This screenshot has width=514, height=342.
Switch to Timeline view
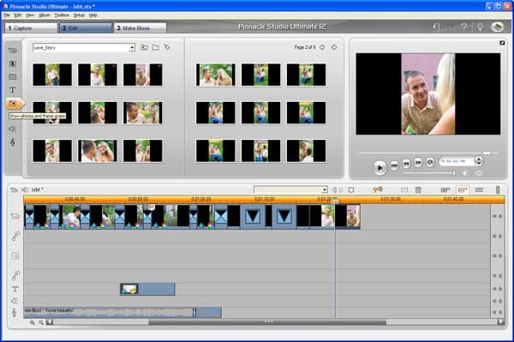[x=463, y=189]
